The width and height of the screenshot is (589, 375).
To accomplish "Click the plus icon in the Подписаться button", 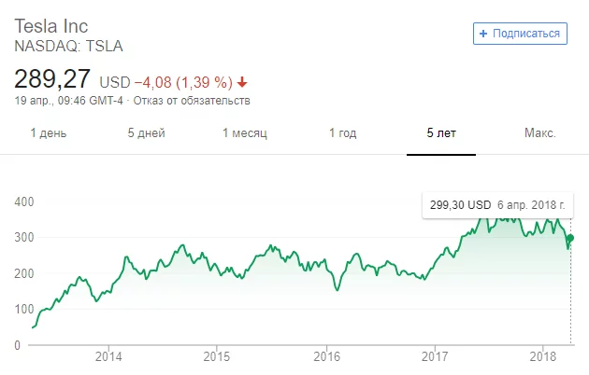I will [x=483, y=34].
